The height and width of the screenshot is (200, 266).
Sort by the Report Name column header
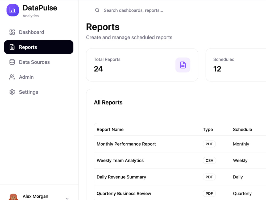(x=110, y=129)
